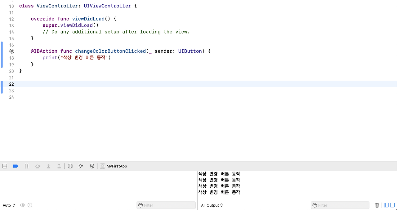Select MyFirstApp process in debug bar

point(114,166)
